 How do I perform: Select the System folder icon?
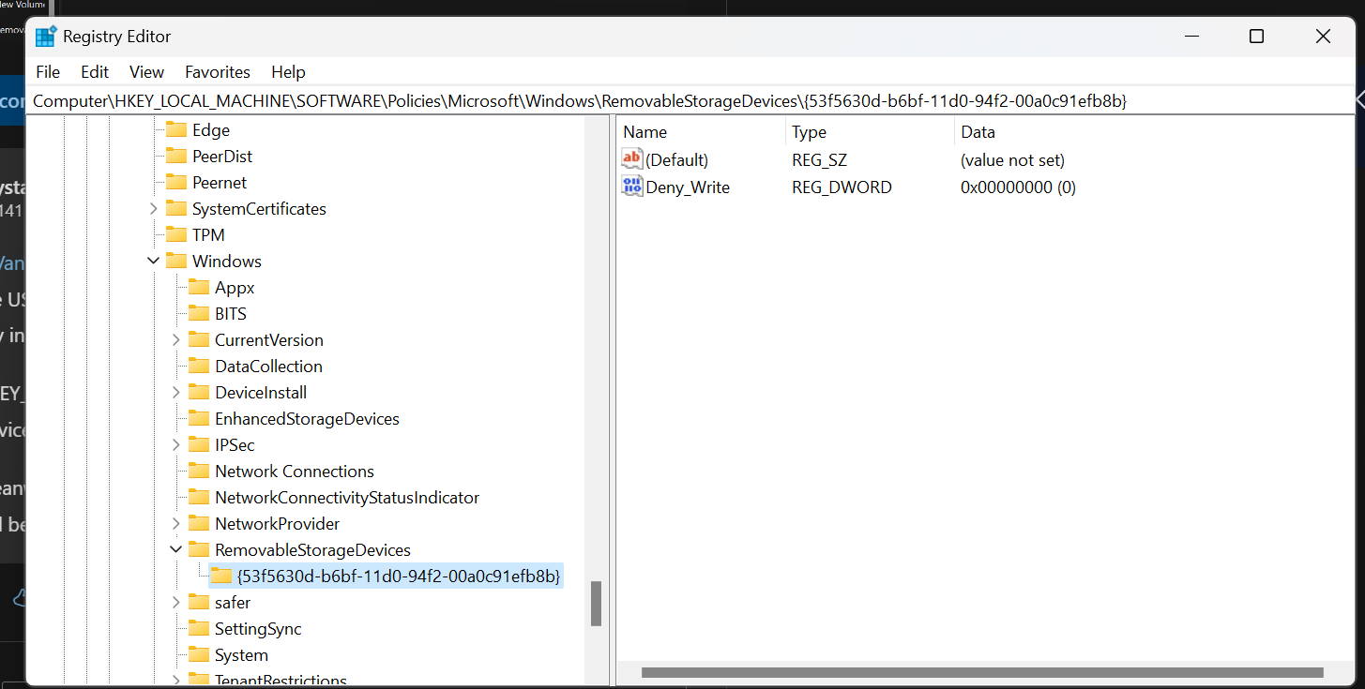(x=199, y=654)
